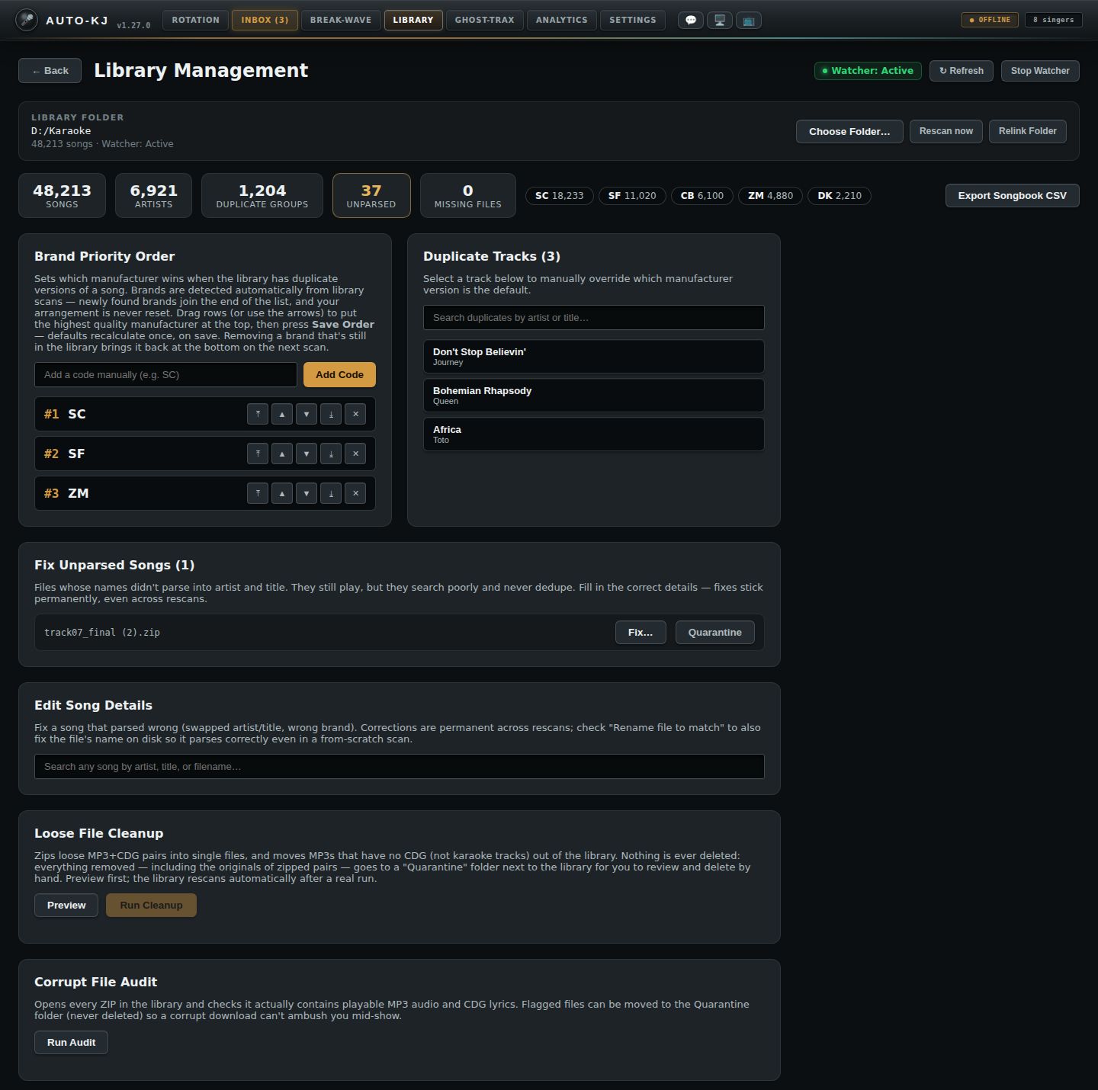Remove the ZM brand row
This screenshot has height=1090, width=1098.
pos(355,493)
